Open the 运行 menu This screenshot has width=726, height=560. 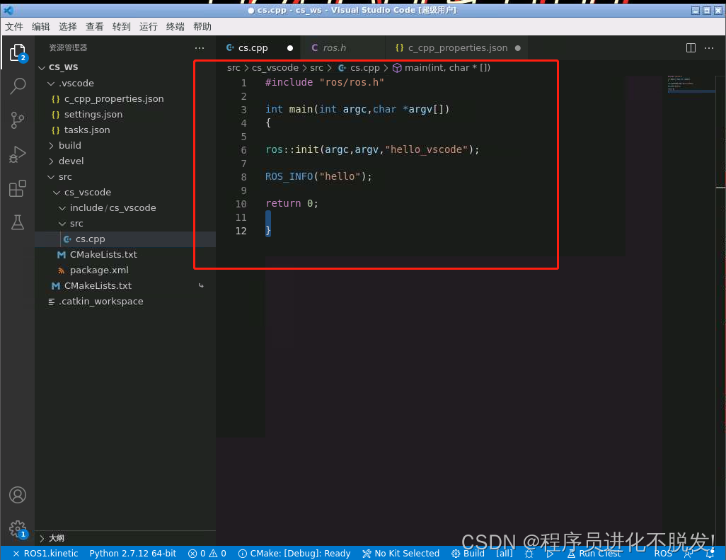148,27
